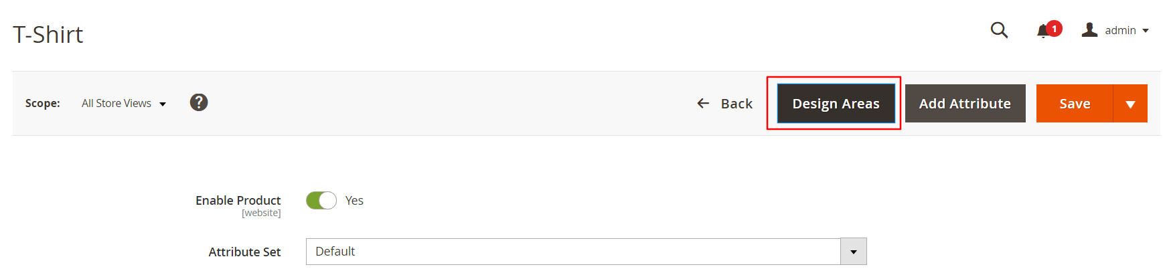Open the search magnifier icon
Viewport: 1165px width, 271px height.
(999, 30)
